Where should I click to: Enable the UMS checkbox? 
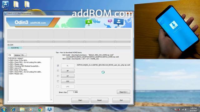(58, 86)
